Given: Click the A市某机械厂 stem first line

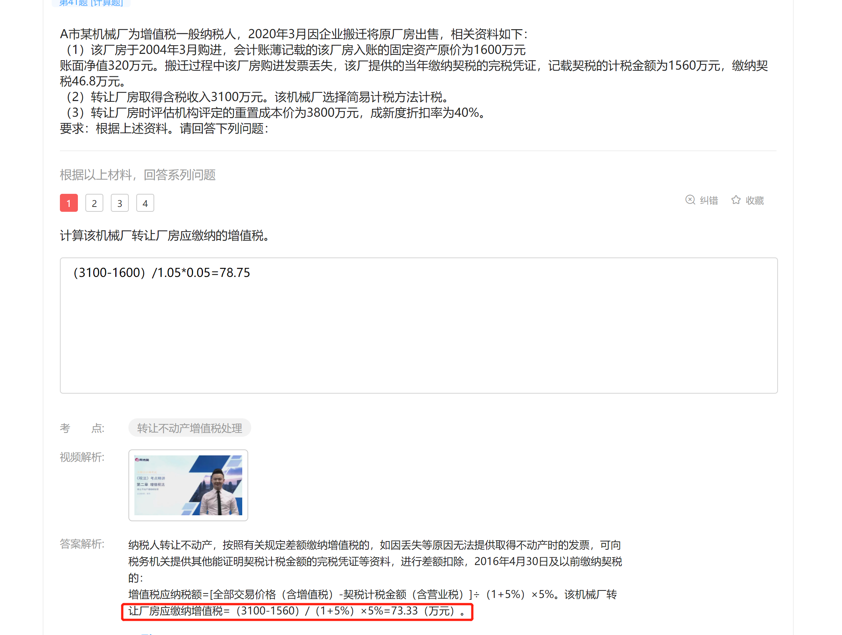Looking at the screenshot, I should [x=294, y=34].
